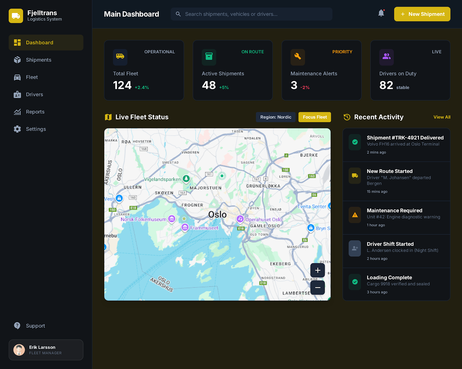Click the notification bell
This screenshot has height=369, width=462.
[381, 13]
